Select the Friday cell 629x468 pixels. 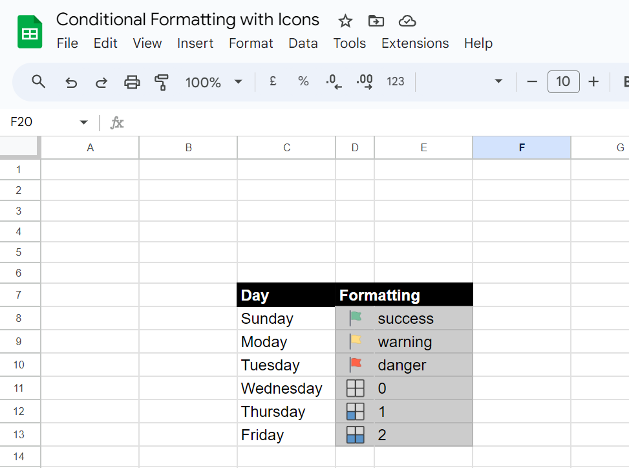[286, 435]
